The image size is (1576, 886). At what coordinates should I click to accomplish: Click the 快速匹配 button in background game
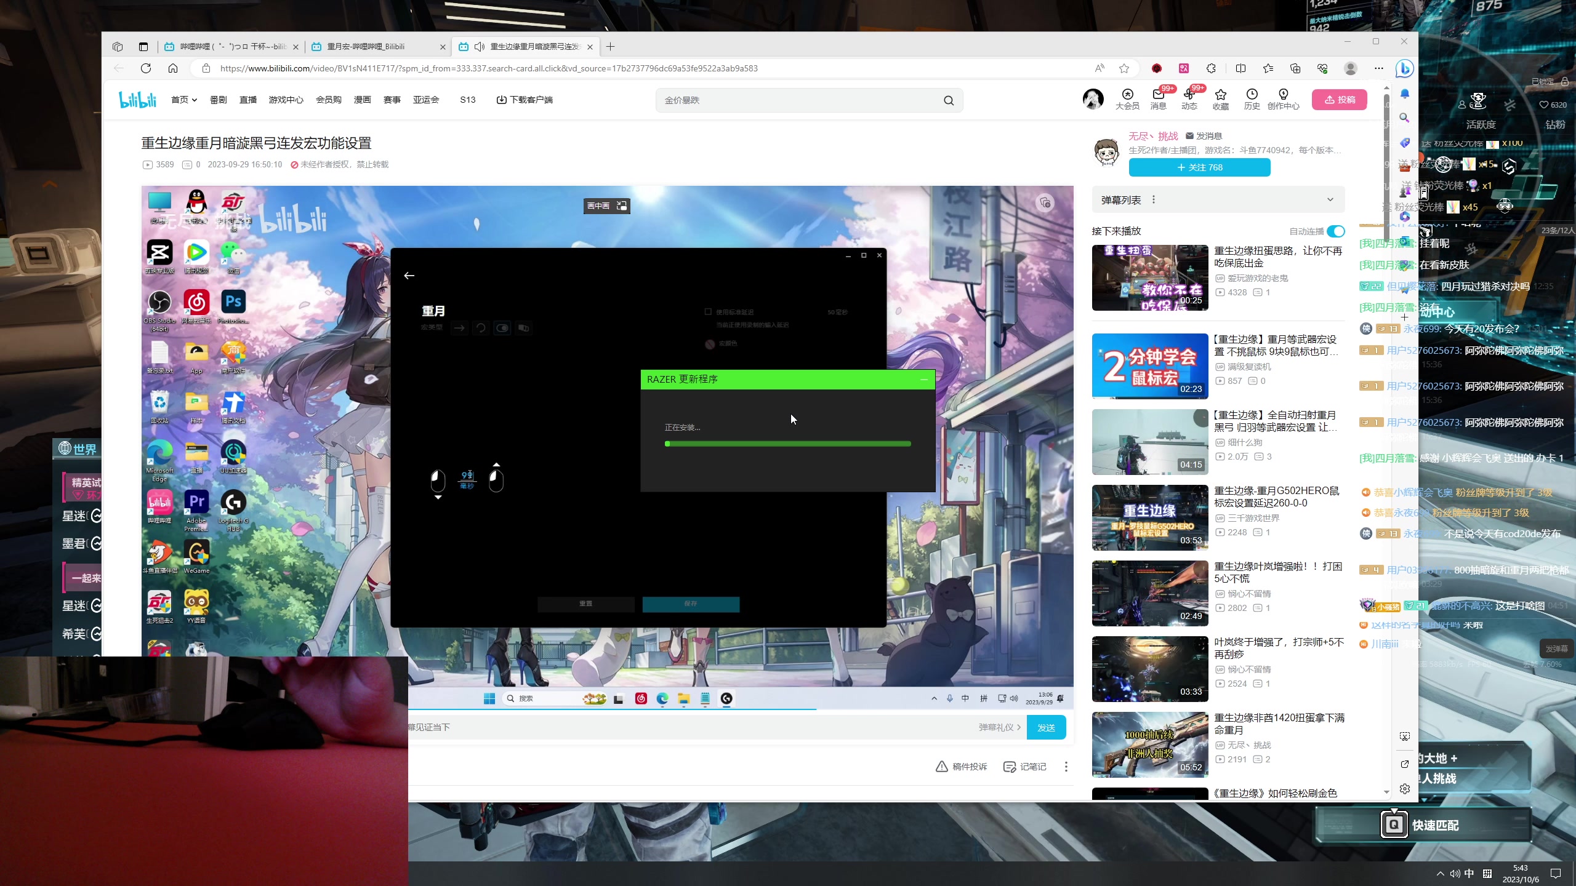coord(1423,825)
